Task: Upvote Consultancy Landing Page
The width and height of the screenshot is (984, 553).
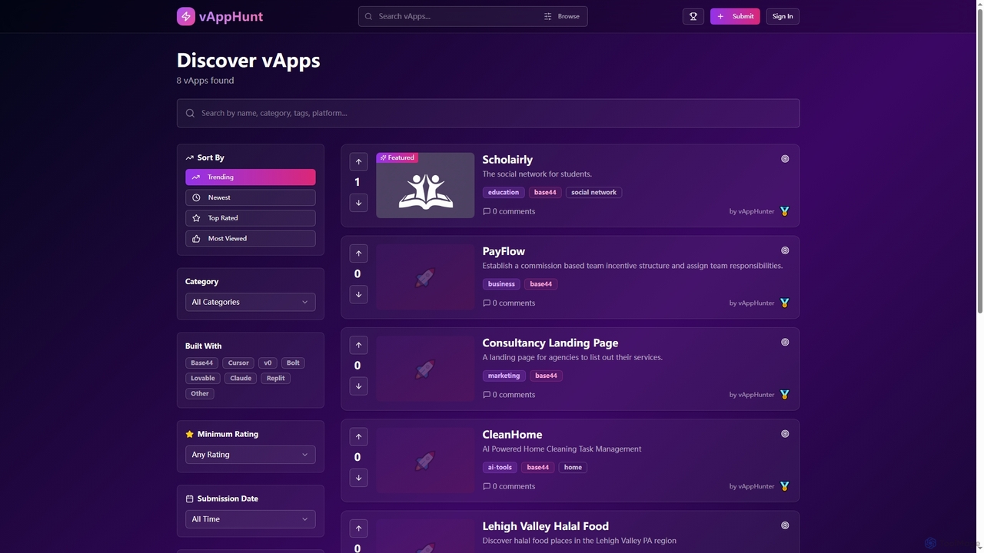Action: (358, 345)
